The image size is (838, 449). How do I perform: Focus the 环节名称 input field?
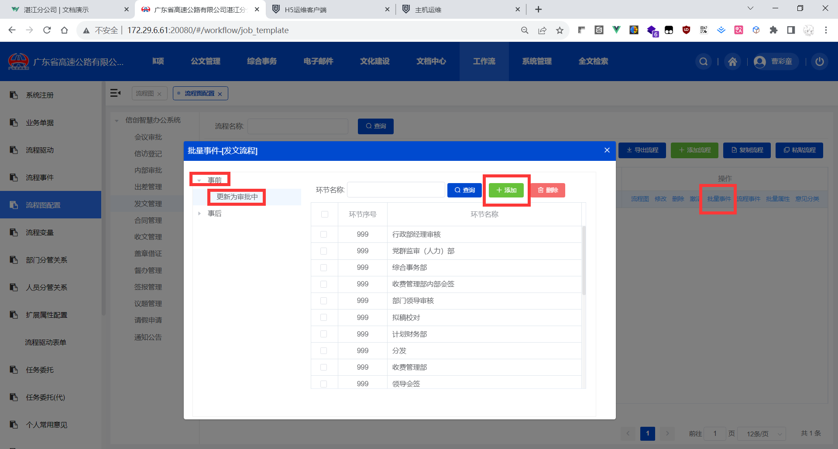[x=396, y=190]
